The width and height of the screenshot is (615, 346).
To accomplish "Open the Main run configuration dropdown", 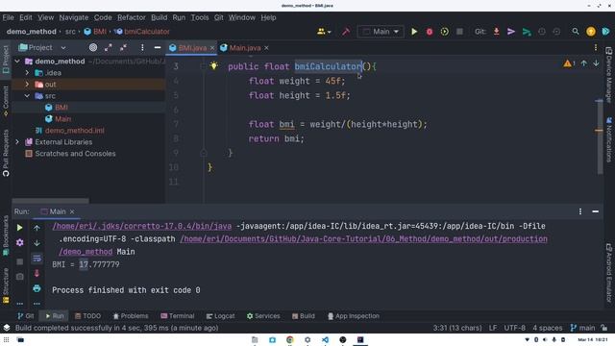I will [x=381, y=32].
